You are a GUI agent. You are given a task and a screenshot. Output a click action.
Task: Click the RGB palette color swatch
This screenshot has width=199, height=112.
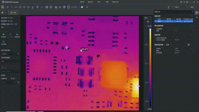pos(169,7)
